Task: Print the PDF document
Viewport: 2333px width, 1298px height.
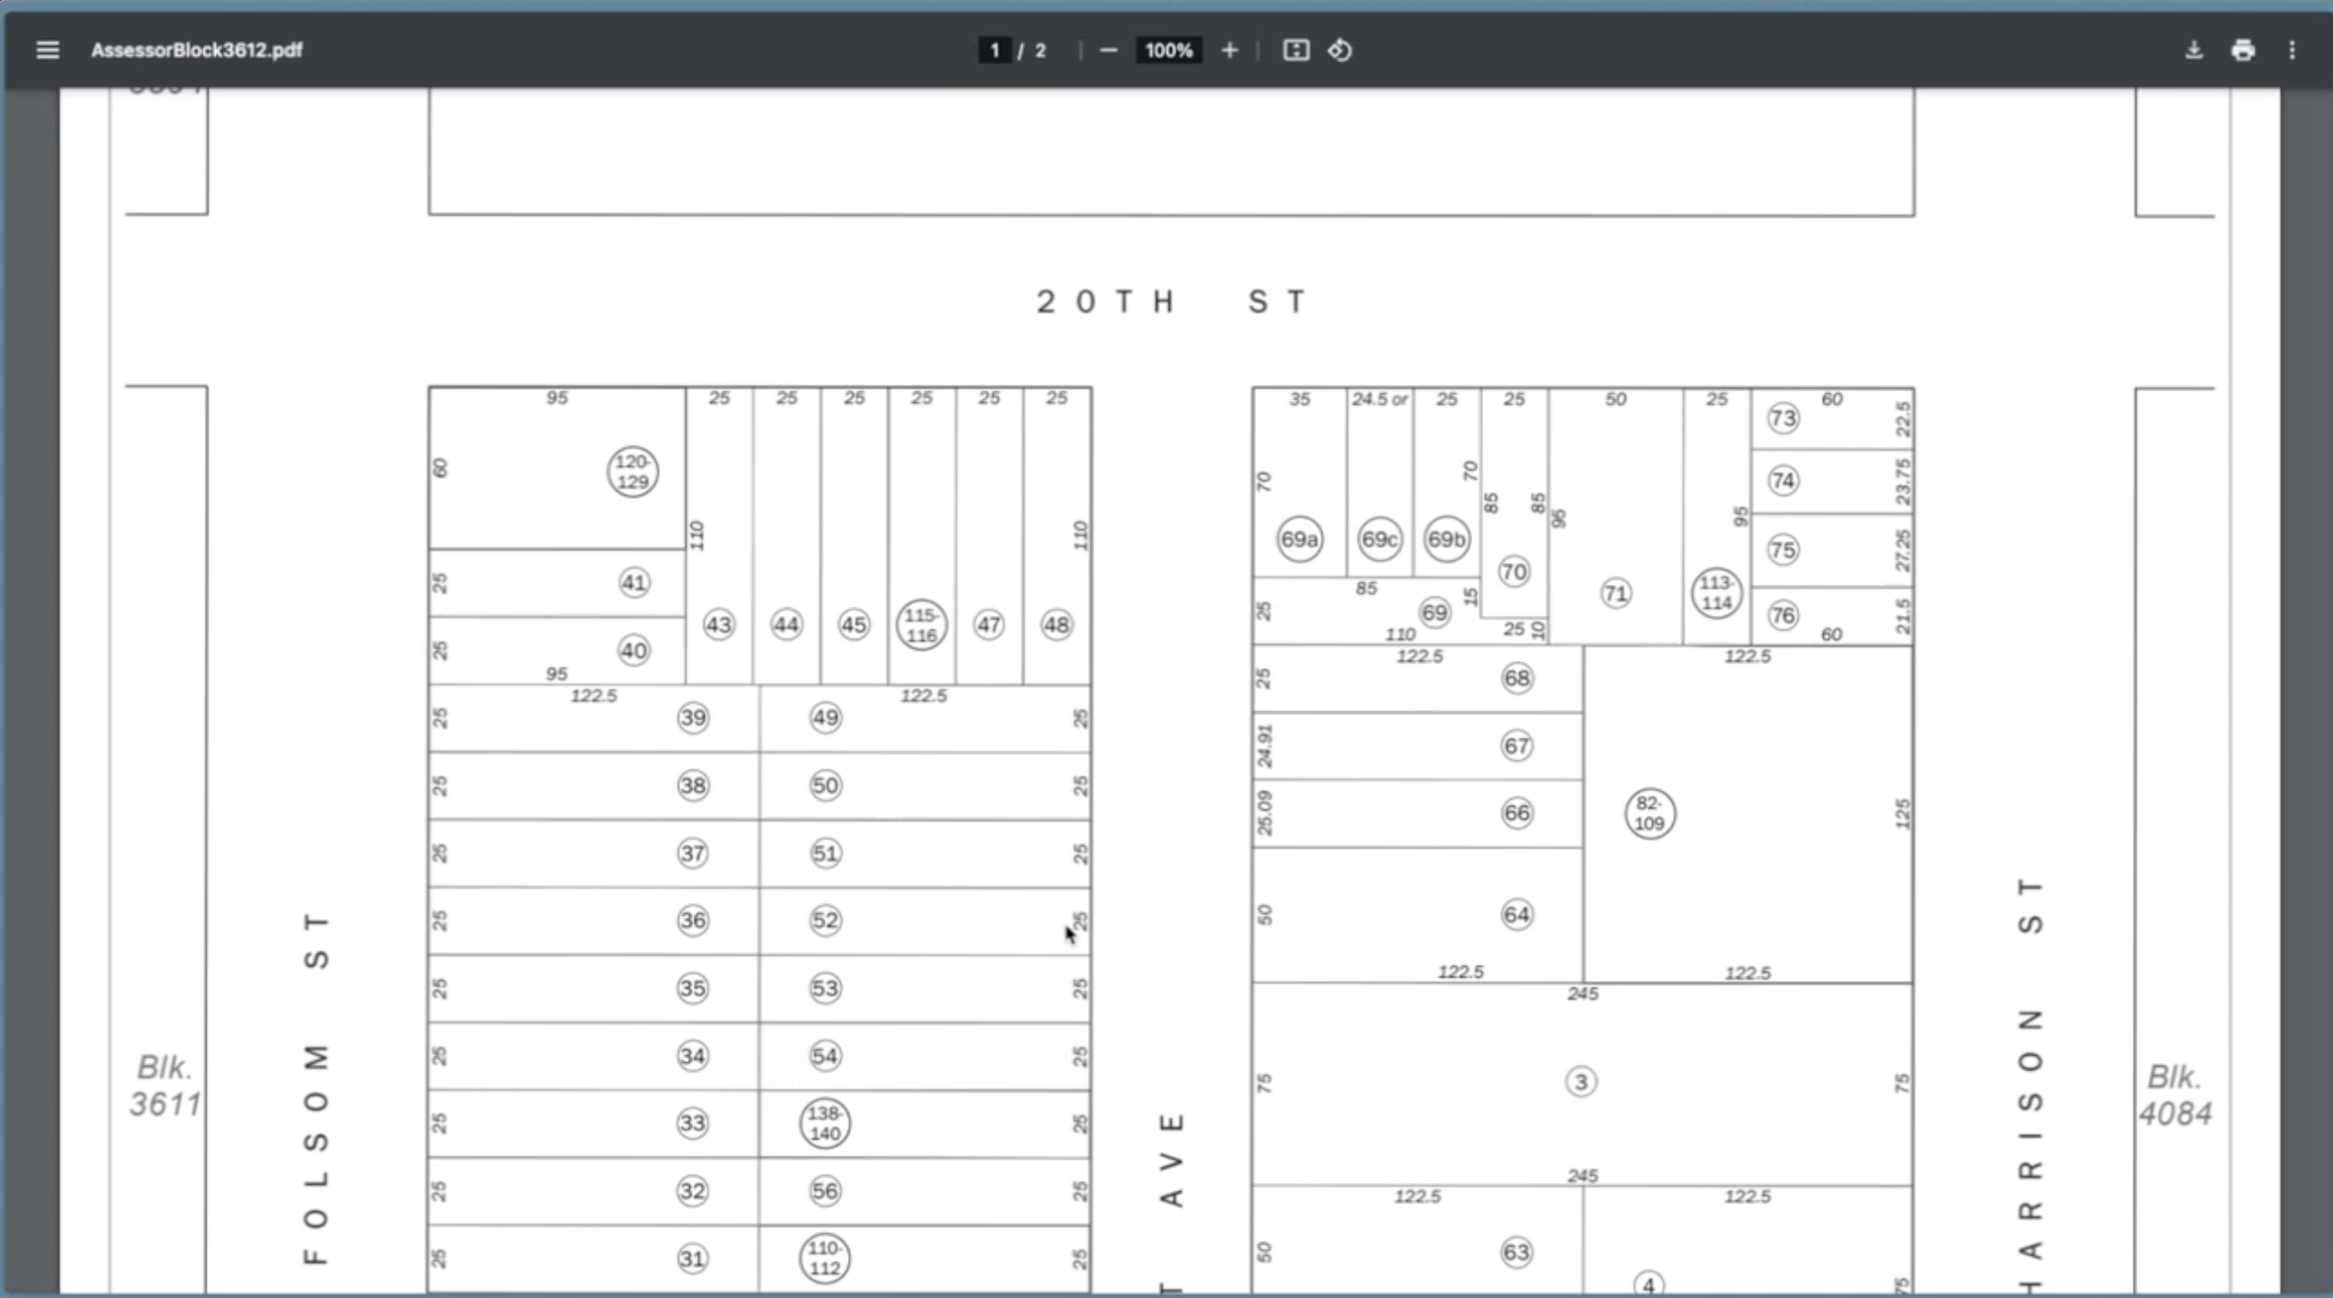Action: 2242,50
